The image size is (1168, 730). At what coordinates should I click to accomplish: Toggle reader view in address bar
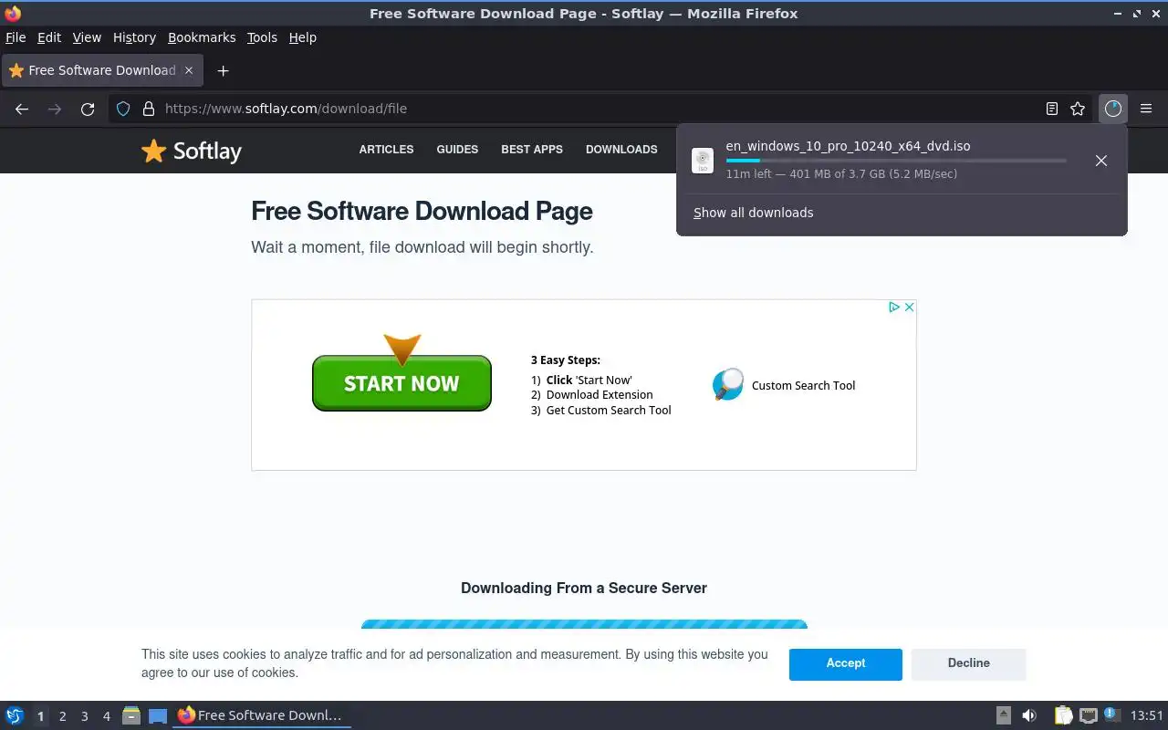tap(1052, 109)
